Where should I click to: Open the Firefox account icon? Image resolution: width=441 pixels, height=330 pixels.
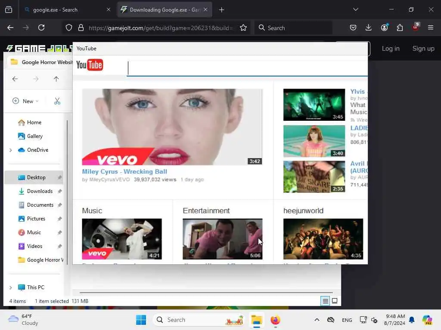pos(384,27)
